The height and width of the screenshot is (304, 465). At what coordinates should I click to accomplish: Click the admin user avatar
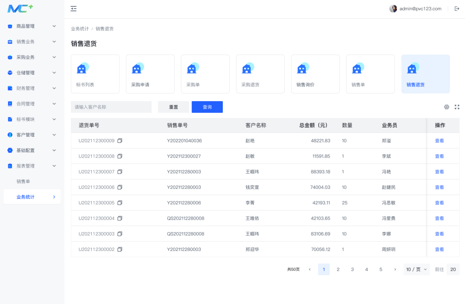pyautogui.click(x=393, y=9)
